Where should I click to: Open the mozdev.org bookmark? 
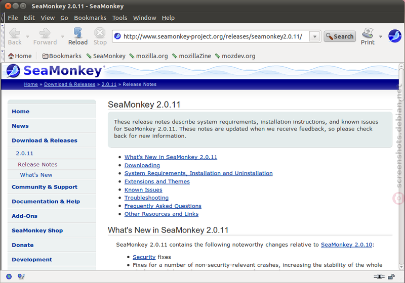coord(235,56)
